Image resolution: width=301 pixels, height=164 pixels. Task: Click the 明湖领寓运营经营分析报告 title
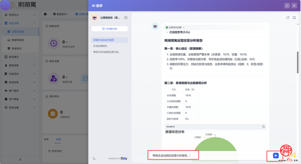pos(183,41)
